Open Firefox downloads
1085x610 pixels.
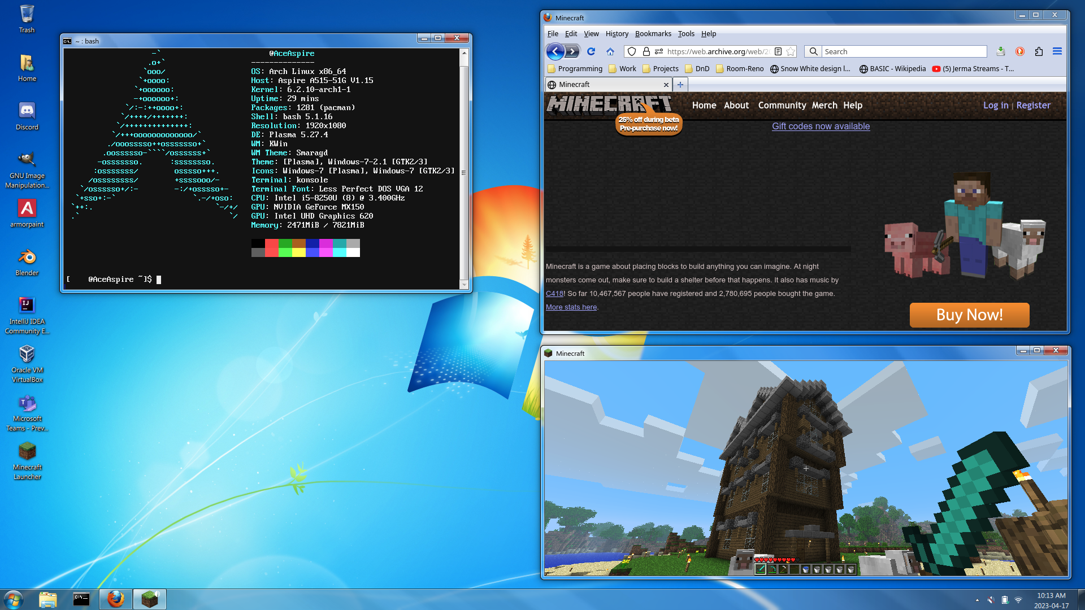[x=1001, y=51]
